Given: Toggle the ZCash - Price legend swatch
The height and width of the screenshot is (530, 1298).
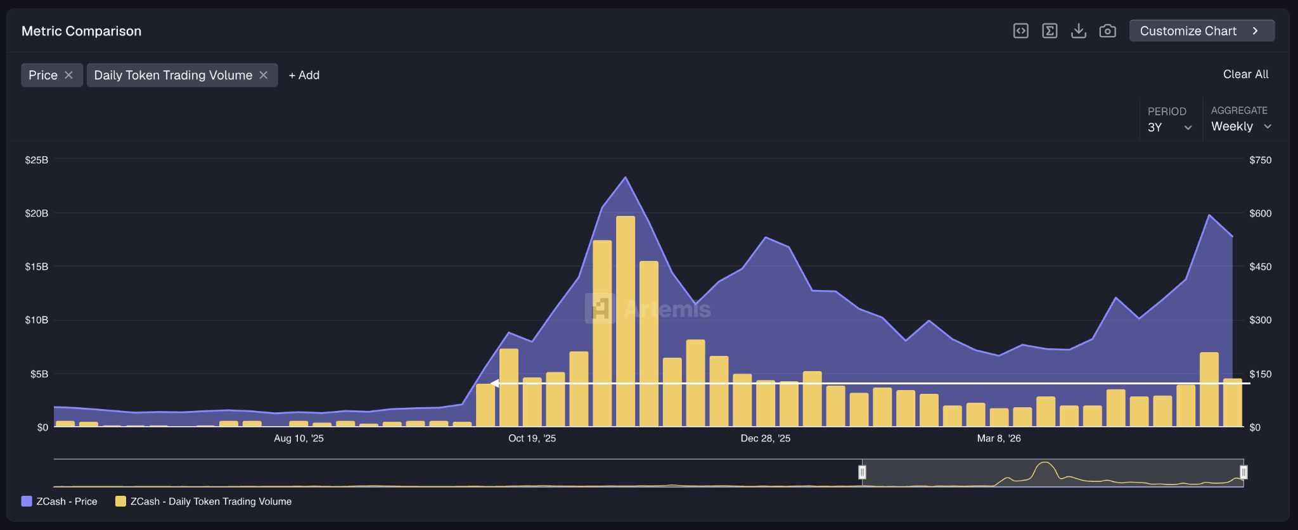Looking at the screenshot, I should click(27, 502).
